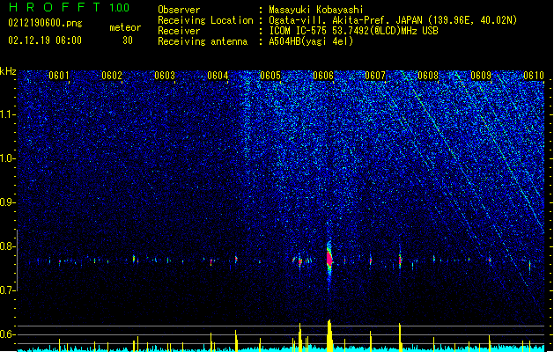Click the 0.6 kHz axis label
554x352 pixels.
(7, 334)
